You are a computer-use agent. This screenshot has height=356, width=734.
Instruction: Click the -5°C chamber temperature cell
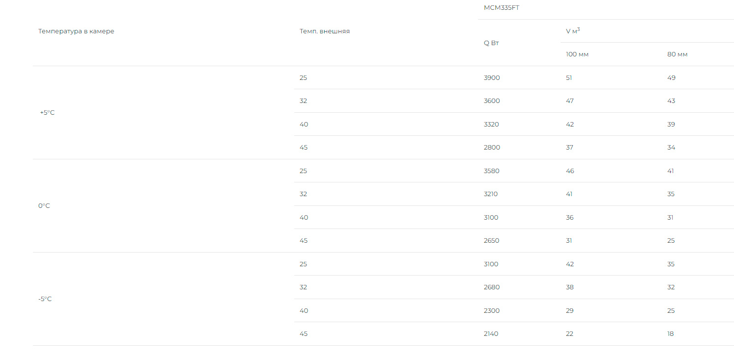pos(45,299)
